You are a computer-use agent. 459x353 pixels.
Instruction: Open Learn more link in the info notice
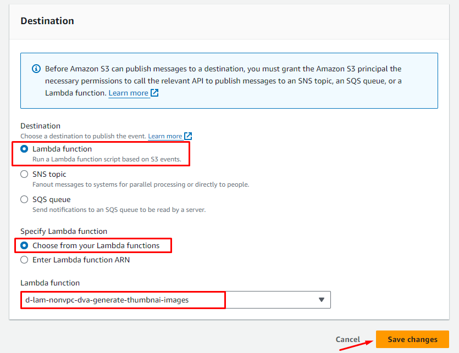click(128, 93)
